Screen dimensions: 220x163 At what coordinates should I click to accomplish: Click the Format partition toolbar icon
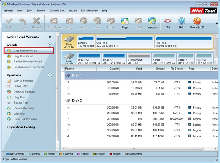(x=111, y=23)
